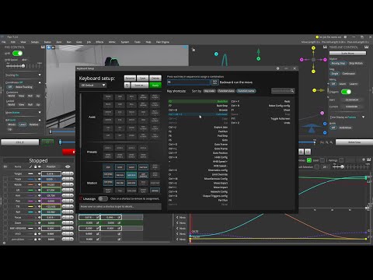
Task: Adjust the HHB speed slider knob
Action: point(23,66)
